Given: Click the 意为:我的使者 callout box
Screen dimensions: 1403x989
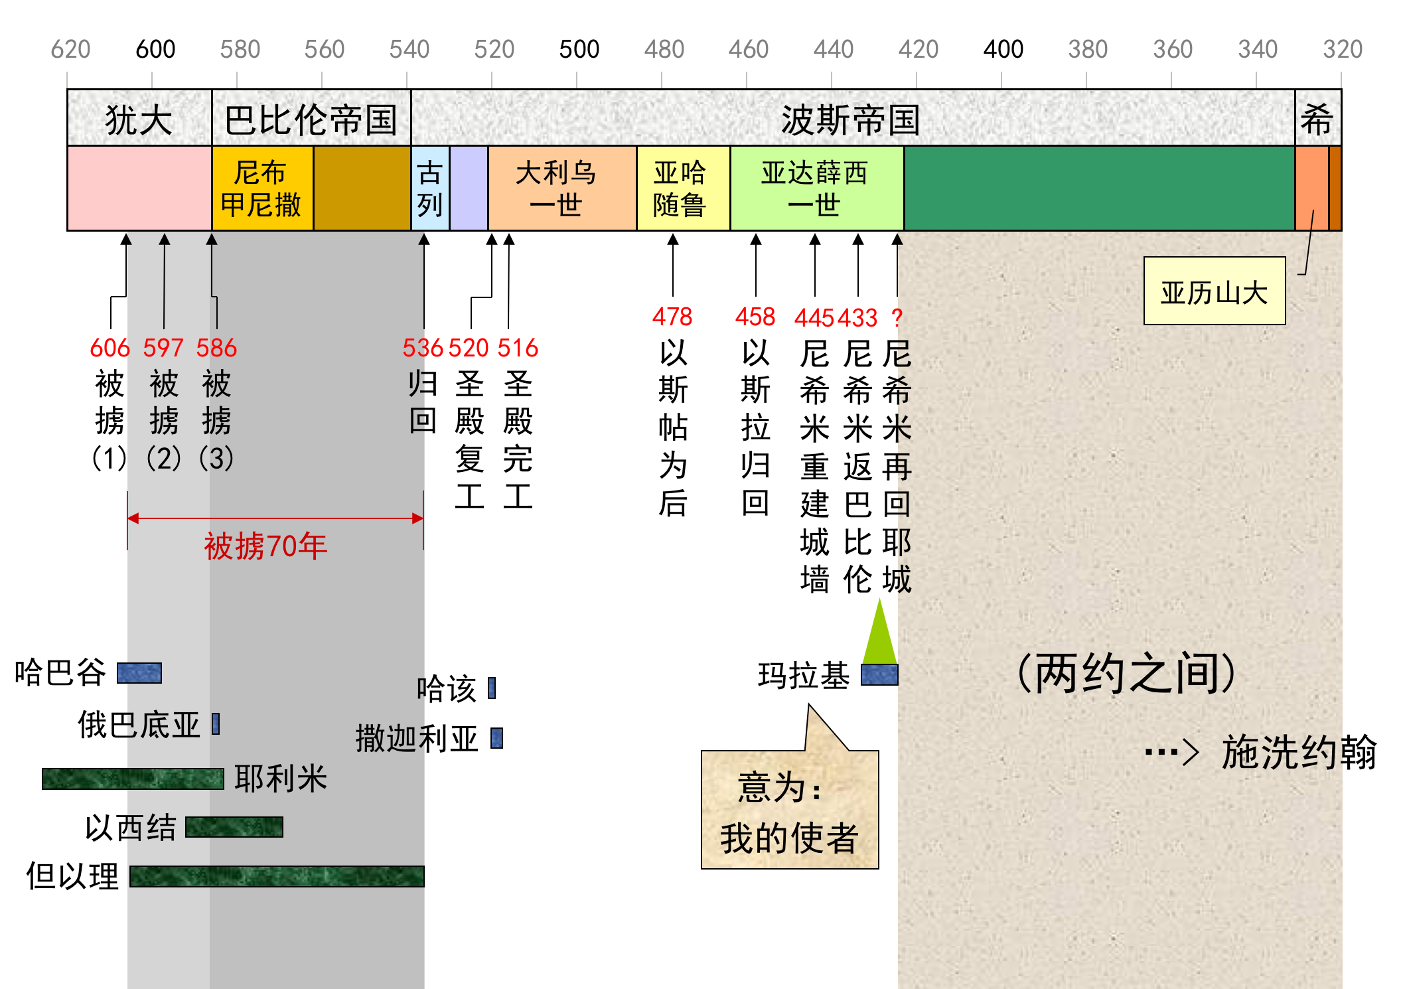Looking at the screenshot, I should click(790, 810).
